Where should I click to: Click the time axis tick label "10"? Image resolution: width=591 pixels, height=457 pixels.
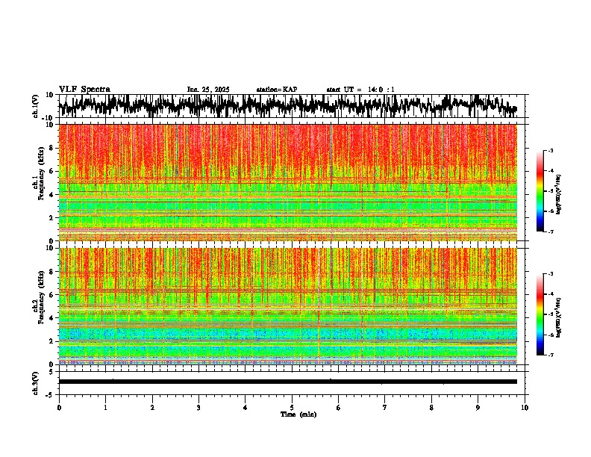[525, 408]
